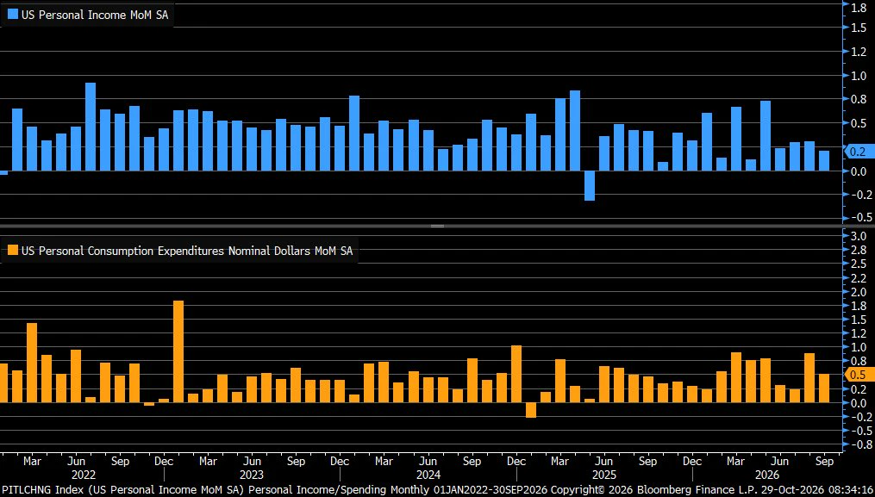Viewport: 875px width, 497px height.
Task: Click the orange Personal Consumption Expenditures legend swatch
Action: 13,251
